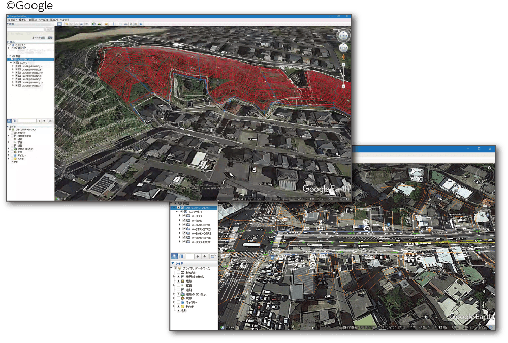508x343 pixels.
Task: Click the split view icon in the lower window's panel toolbar
Action: 181,256
